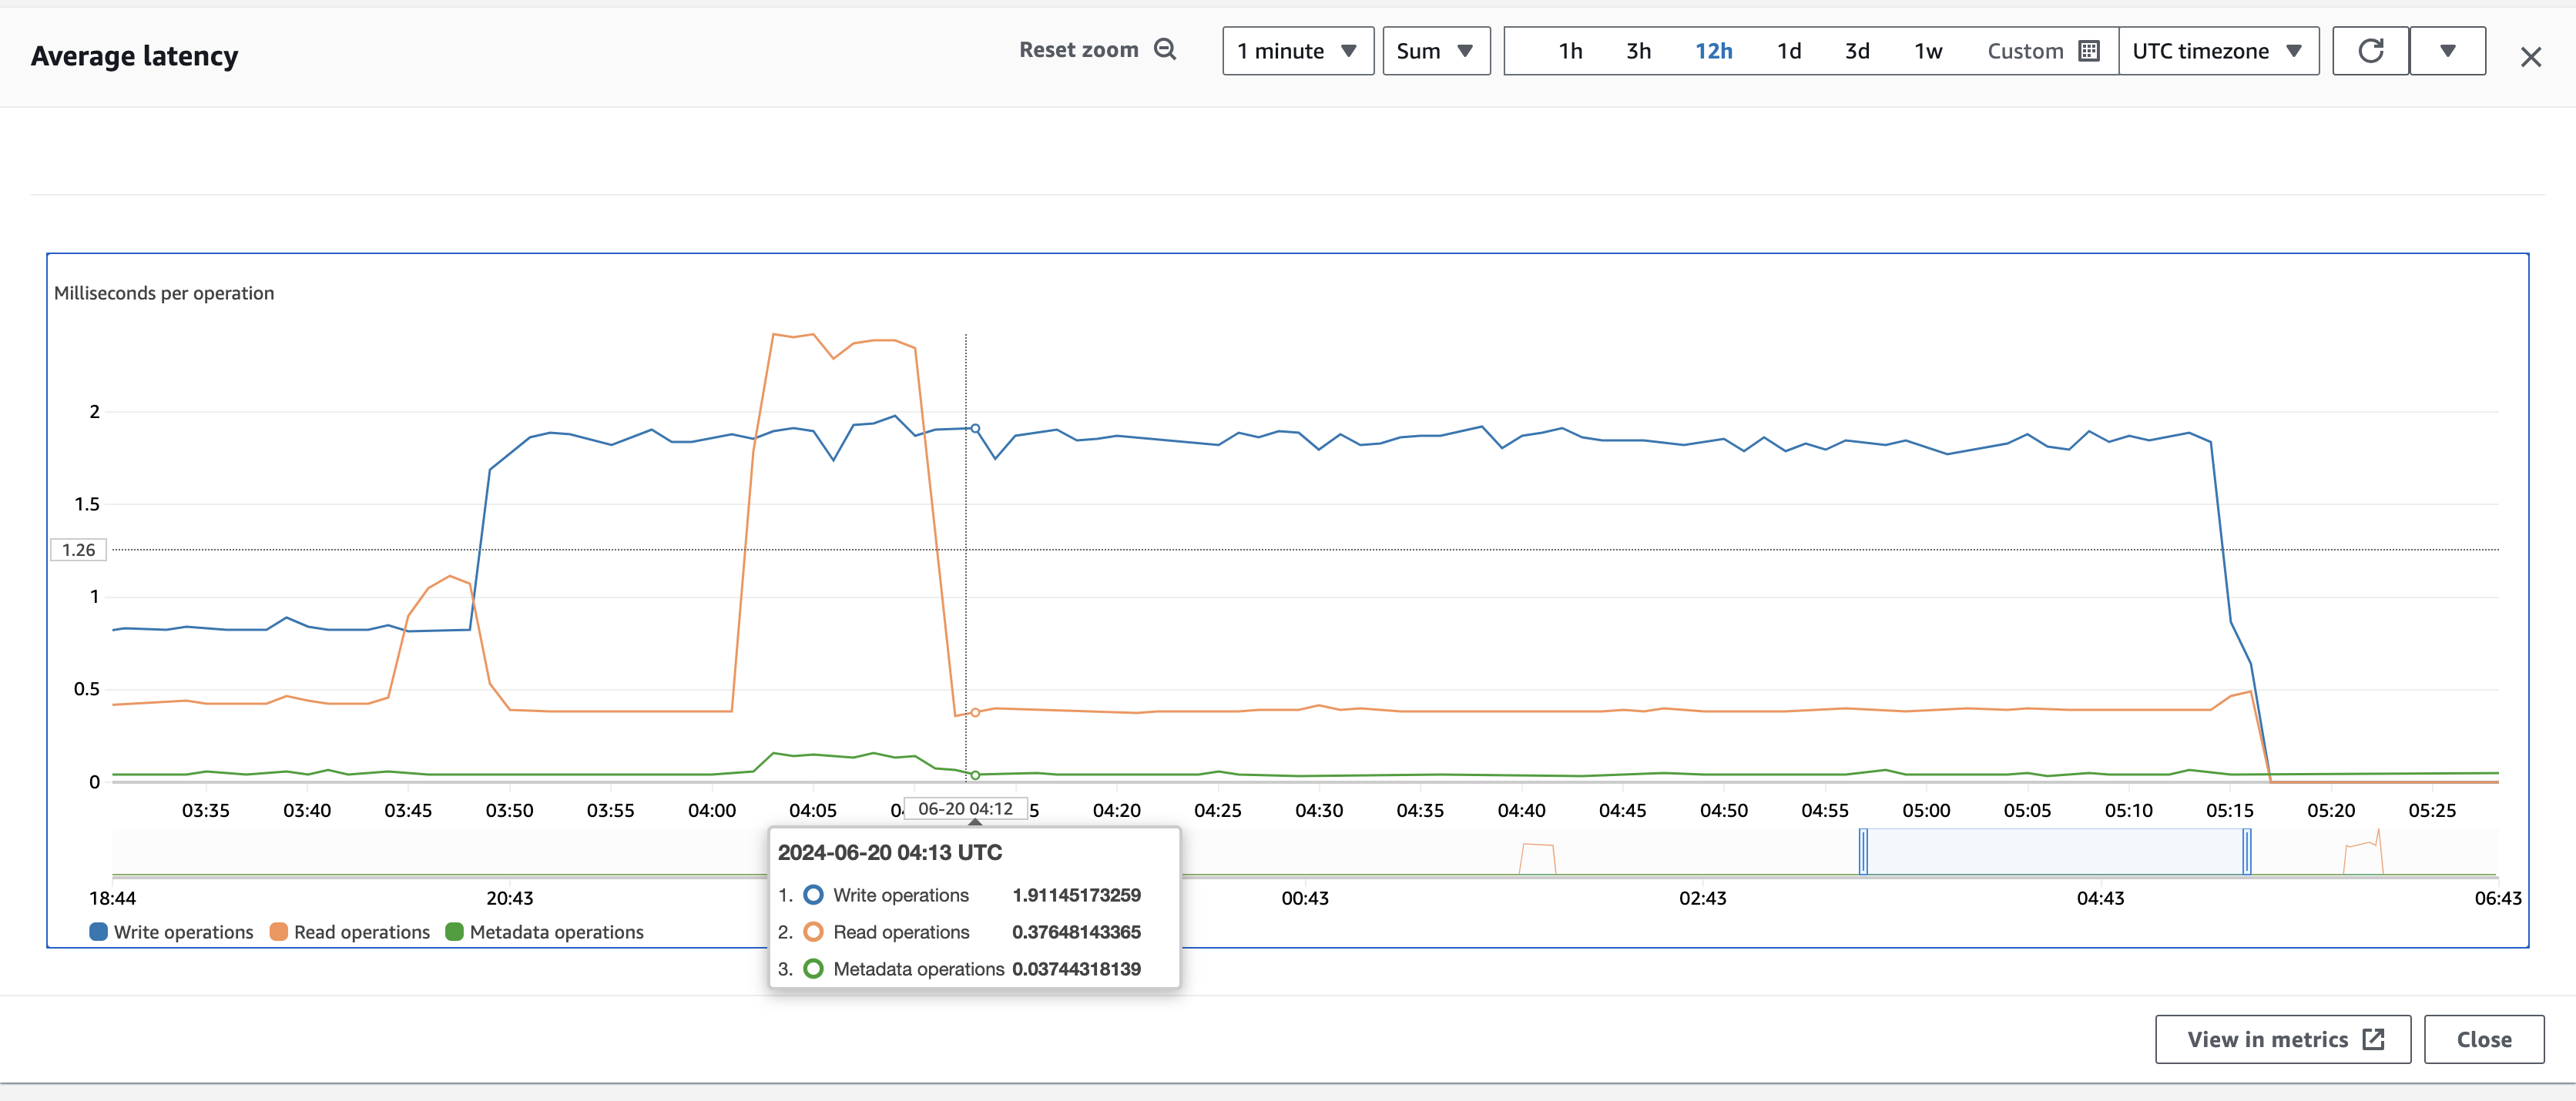The width and height of the screenshot is (2576, 1101).
Task: Click the Read operations data point at 04:13
Action: pyautogui.click(x=975, y=712)
